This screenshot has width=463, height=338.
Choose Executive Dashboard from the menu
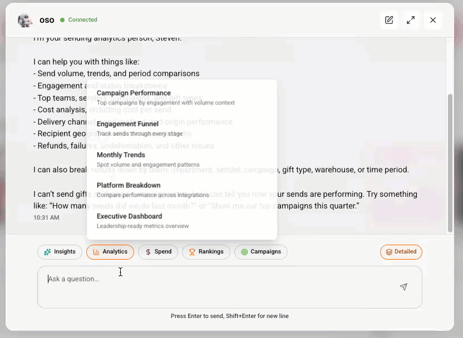tap(182, 221)
